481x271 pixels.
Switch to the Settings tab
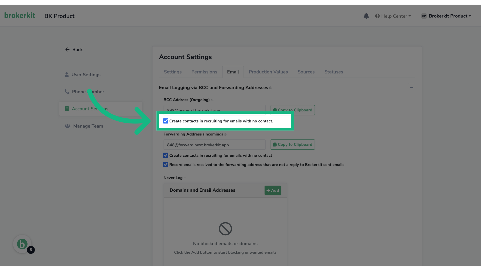173,72
